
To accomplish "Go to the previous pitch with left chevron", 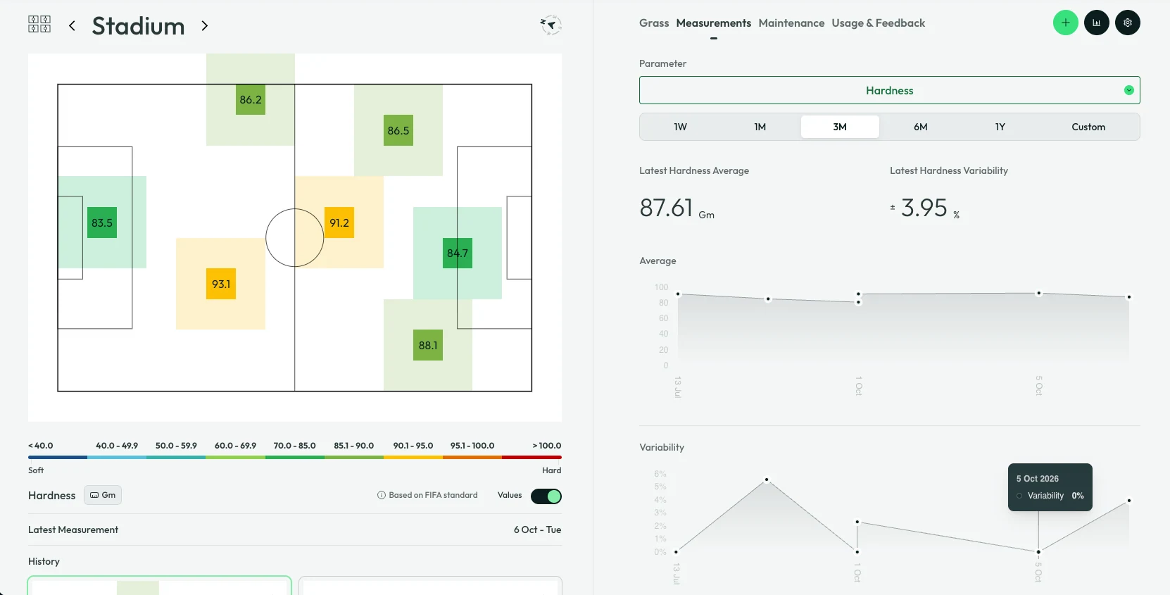I will pyautogui.click(x=72, y=26).
